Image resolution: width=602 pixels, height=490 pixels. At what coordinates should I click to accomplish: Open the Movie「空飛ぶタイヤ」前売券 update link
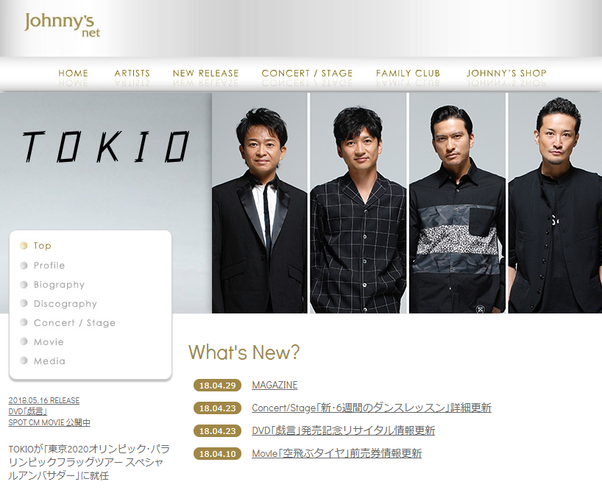337,453
